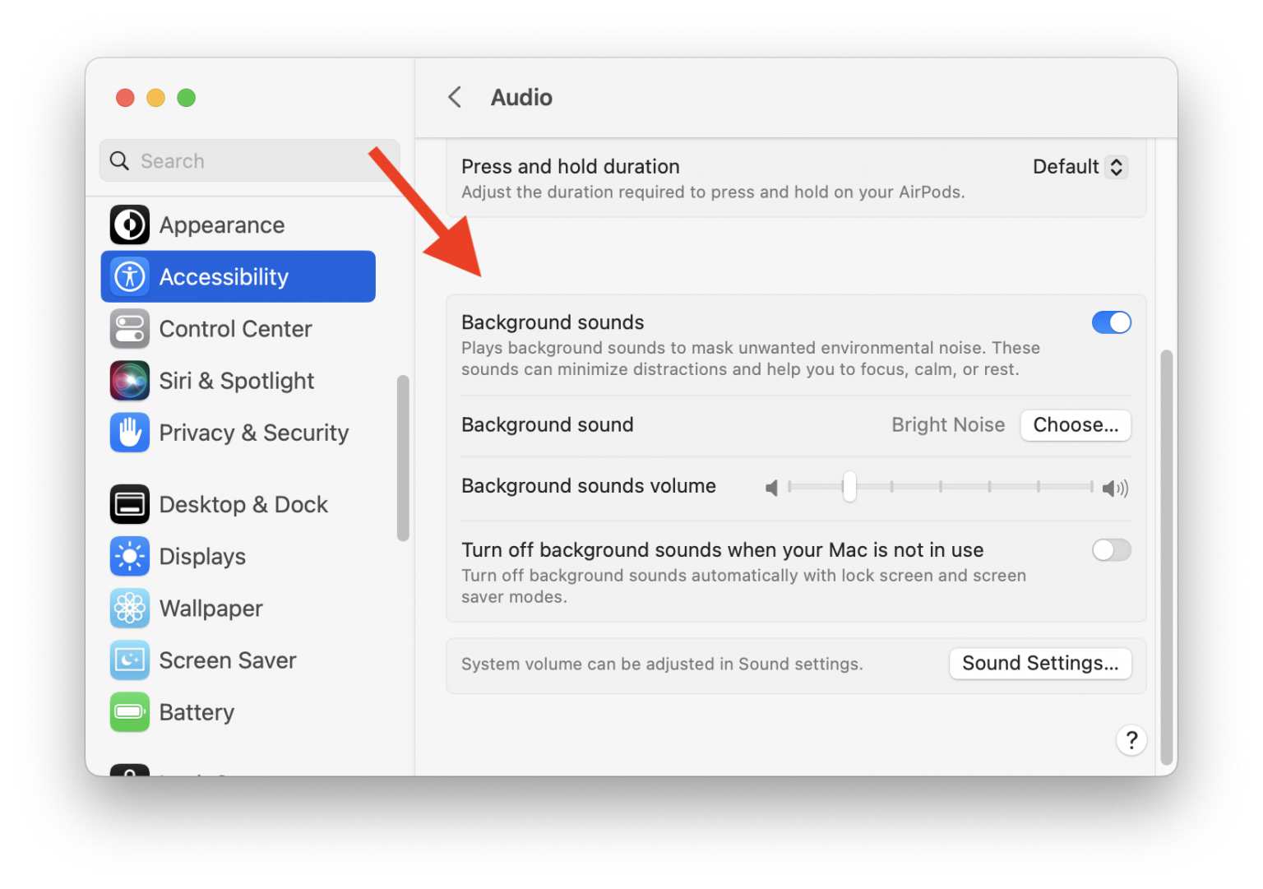Click the Accessibility icon
This screenshot has width=1263, height=889.
[129, 276]
